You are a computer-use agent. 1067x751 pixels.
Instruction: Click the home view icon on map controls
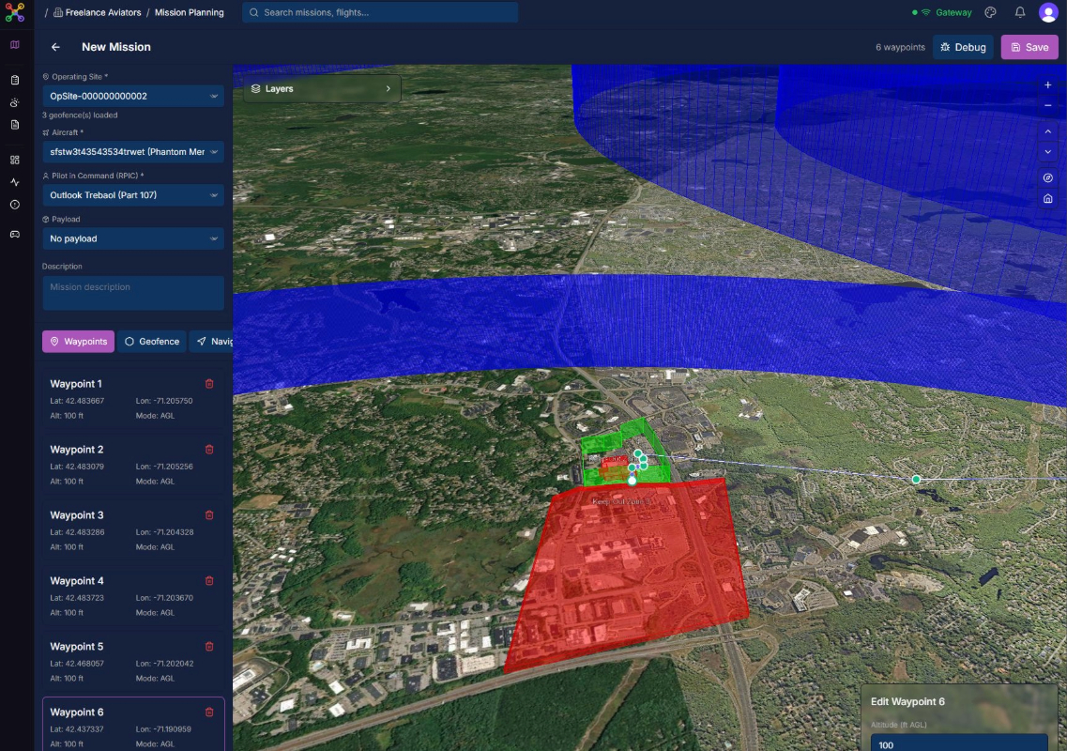click(x=1047, y=198)
